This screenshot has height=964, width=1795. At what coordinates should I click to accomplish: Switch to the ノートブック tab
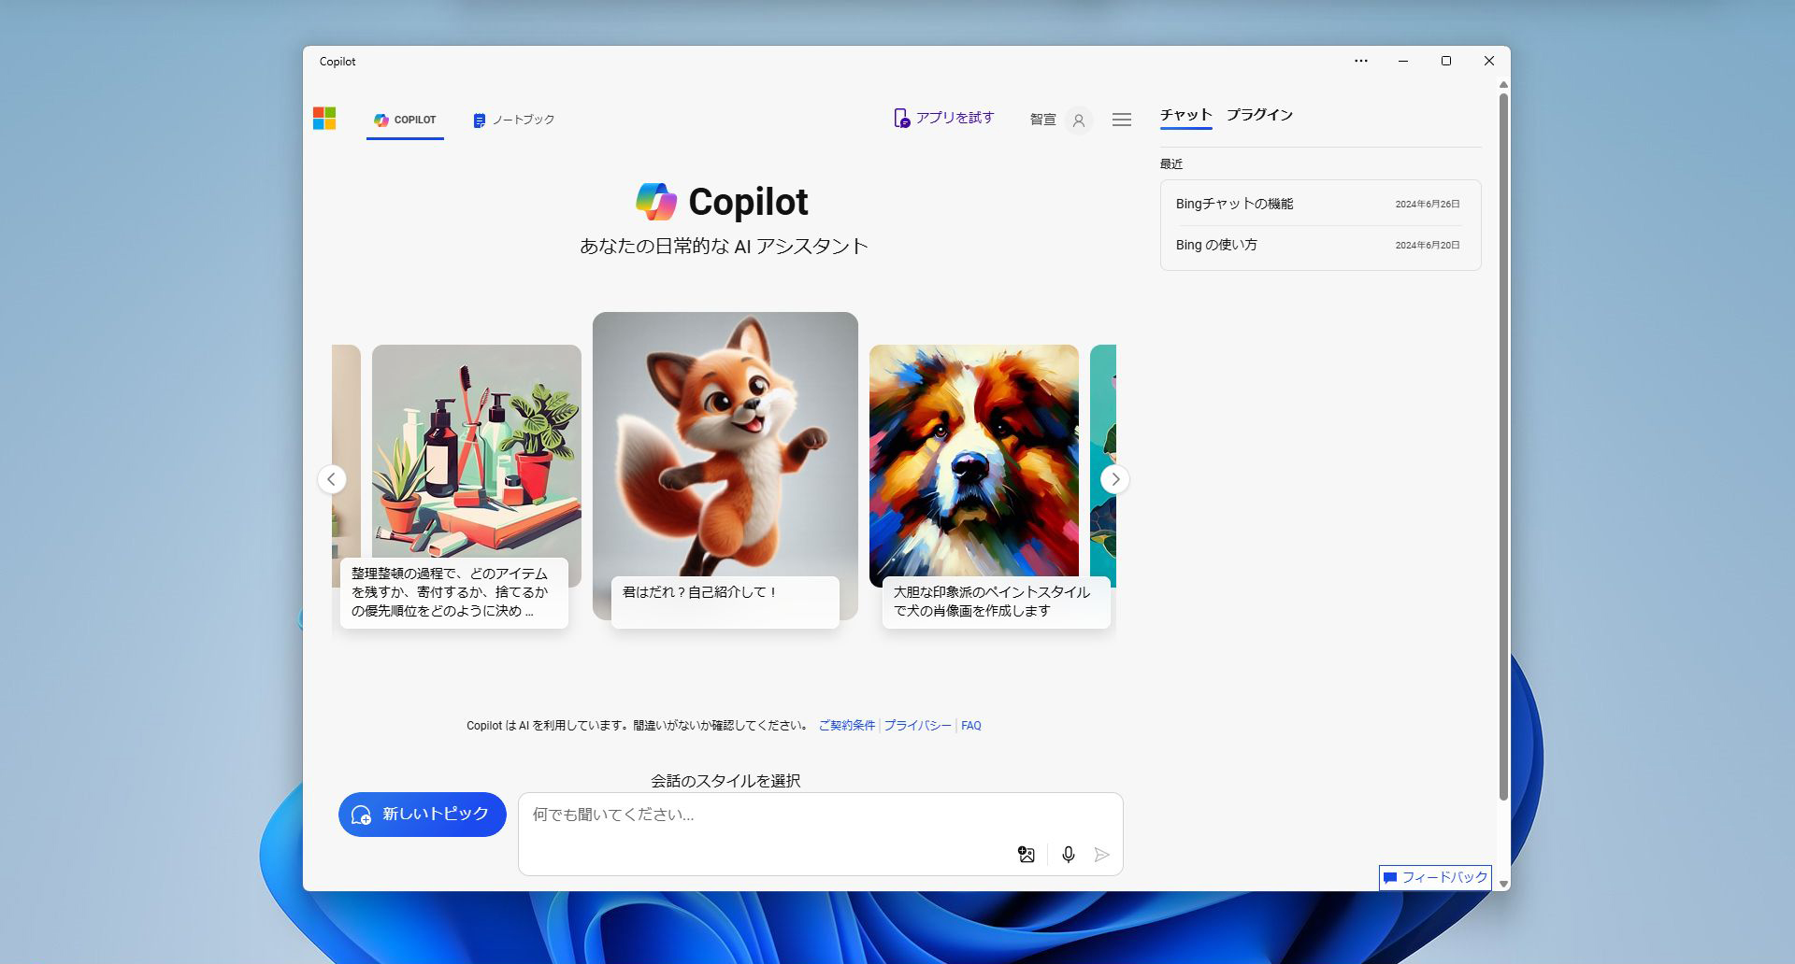[x=512, y=120]
